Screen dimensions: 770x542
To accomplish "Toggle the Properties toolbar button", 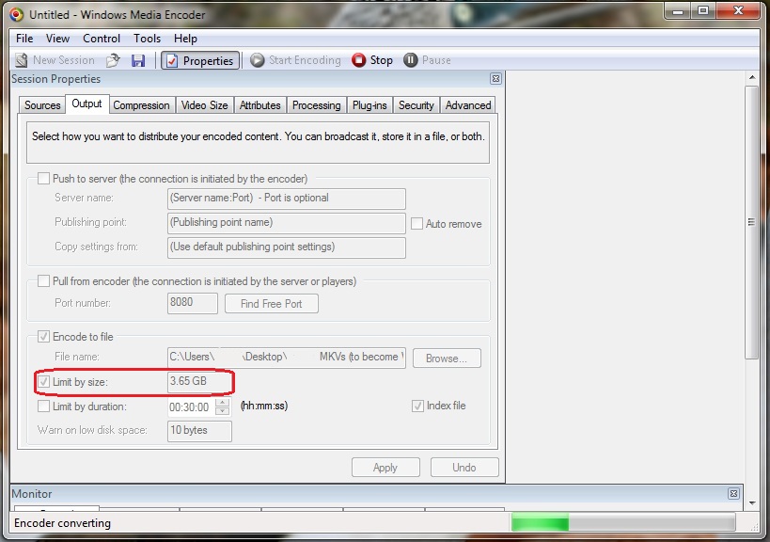I will [x=200, y=60].
